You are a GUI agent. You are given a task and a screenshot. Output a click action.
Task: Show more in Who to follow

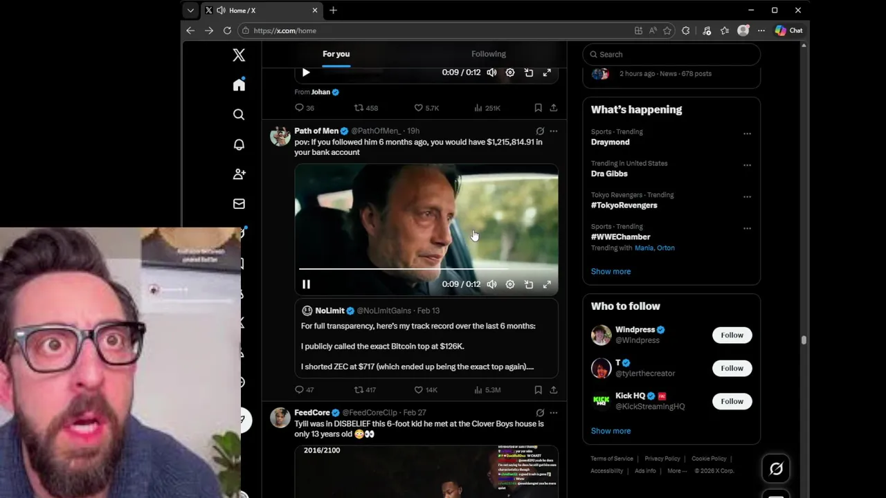pyautogui.click(x=611, y=431)
